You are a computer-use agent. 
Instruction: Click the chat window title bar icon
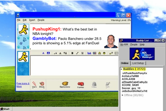click(x=18, y=15)
